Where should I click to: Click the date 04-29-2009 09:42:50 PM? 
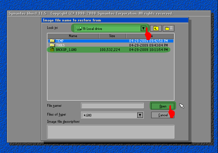149,41
